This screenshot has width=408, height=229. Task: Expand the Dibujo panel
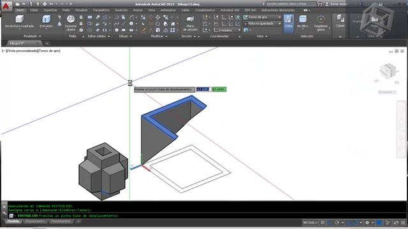point(126,36)
